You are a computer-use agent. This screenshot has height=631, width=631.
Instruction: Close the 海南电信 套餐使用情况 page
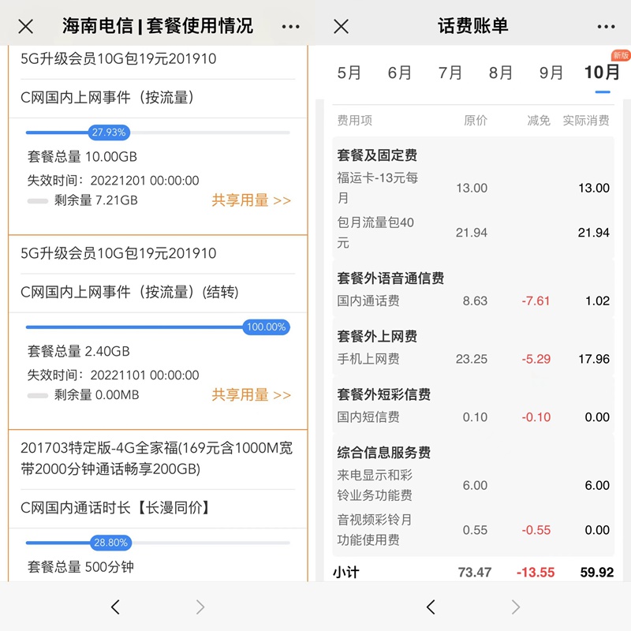coord(26,27)
